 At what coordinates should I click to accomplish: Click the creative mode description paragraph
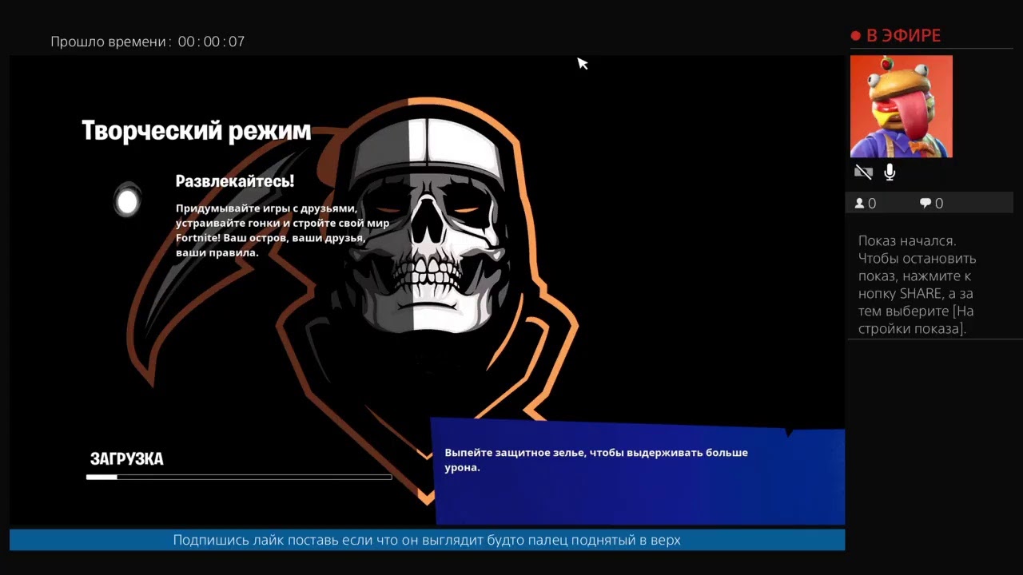click(x=283, y=230)
